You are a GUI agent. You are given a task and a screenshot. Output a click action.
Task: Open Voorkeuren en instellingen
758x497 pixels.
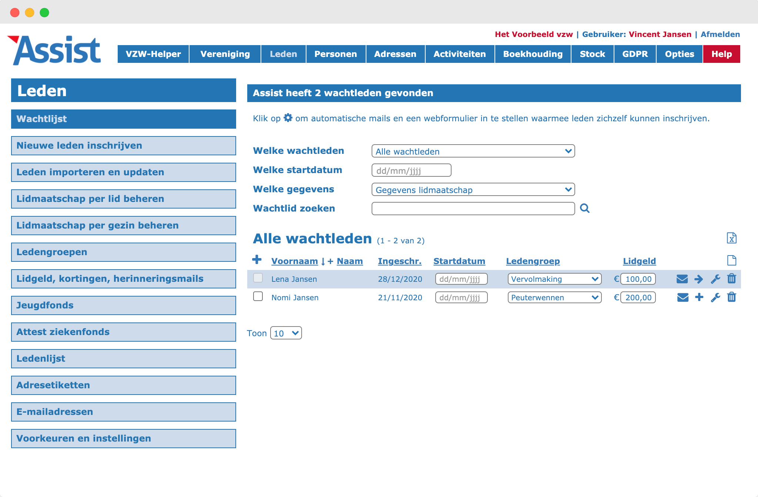coord(124,439)
